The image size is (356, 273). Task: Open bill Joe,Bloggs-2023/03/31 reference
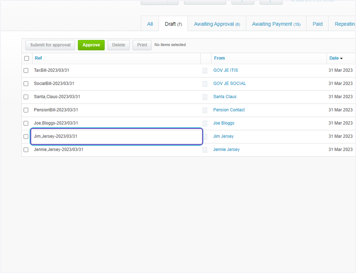pos(56,123)
